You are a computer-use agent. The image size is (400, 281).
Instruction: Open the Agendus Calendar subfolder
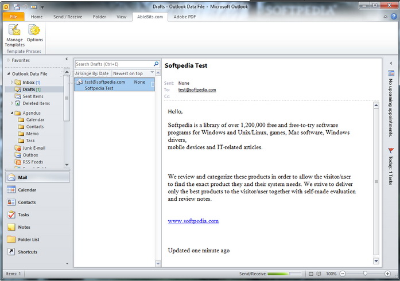coord(31,120)
